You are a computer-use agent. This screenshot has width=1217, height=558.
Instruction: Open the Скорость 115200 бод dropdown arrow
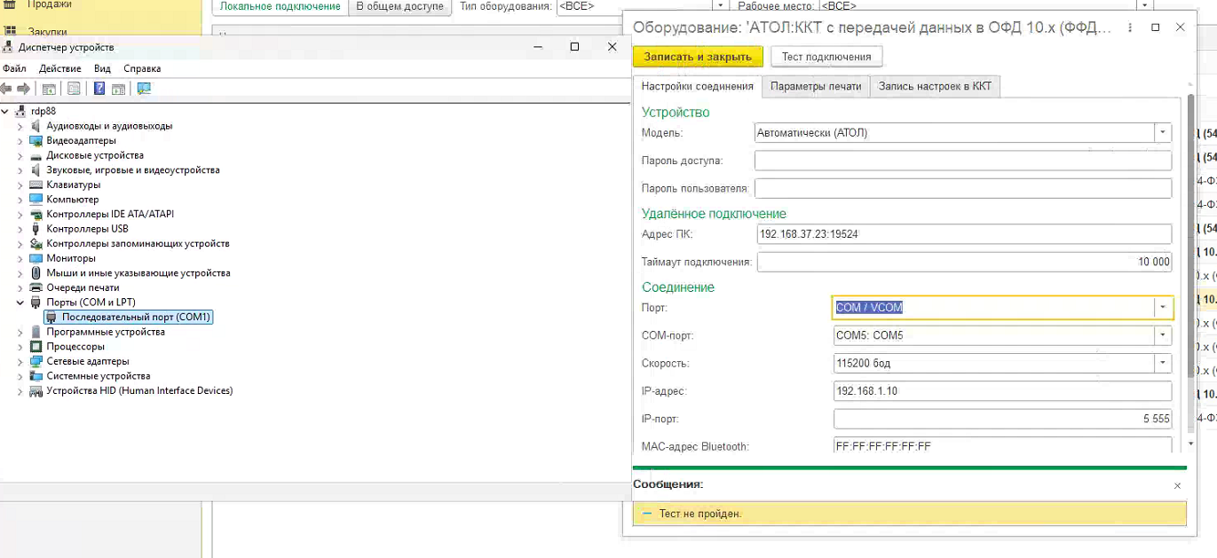[x=1162, y=363]
